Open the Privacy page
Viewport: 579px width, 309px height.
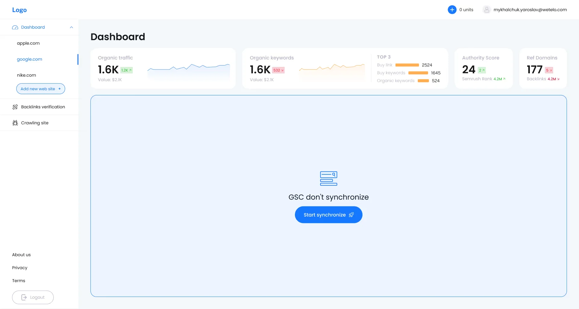click(20, 267)
